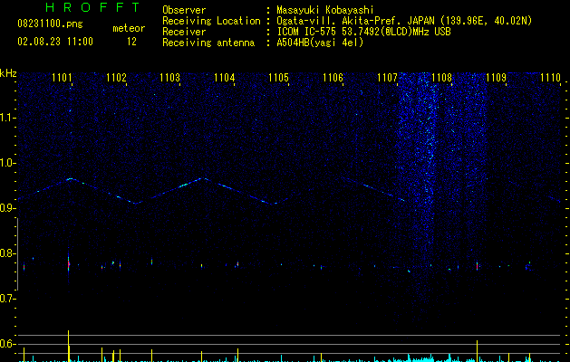570x362 pixels.
Task: Click the gray vertical range bar at left
Action: coord(17,253)
